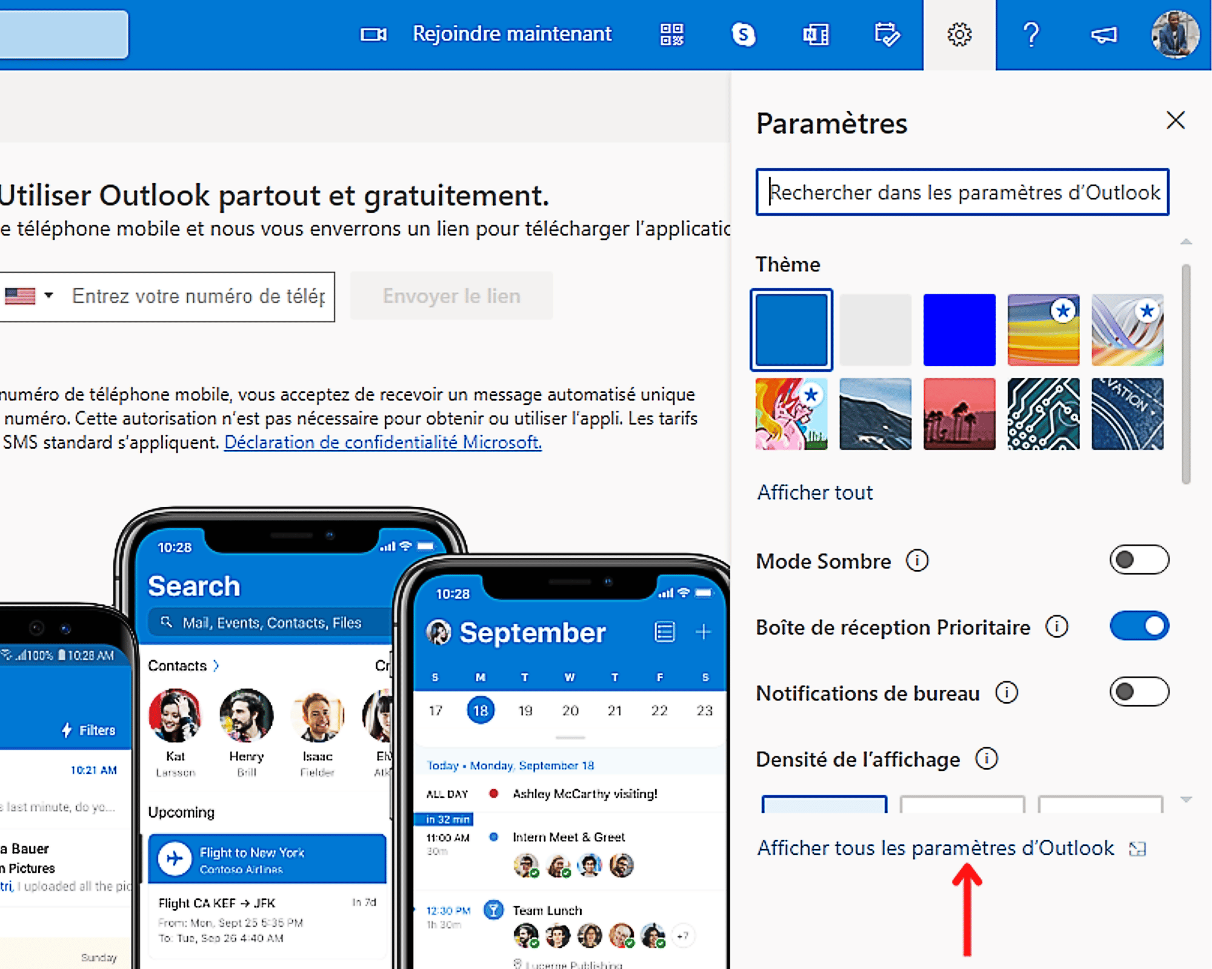Choose the pastel ribbons theme thumbnail

click(x=1127, y=330)
